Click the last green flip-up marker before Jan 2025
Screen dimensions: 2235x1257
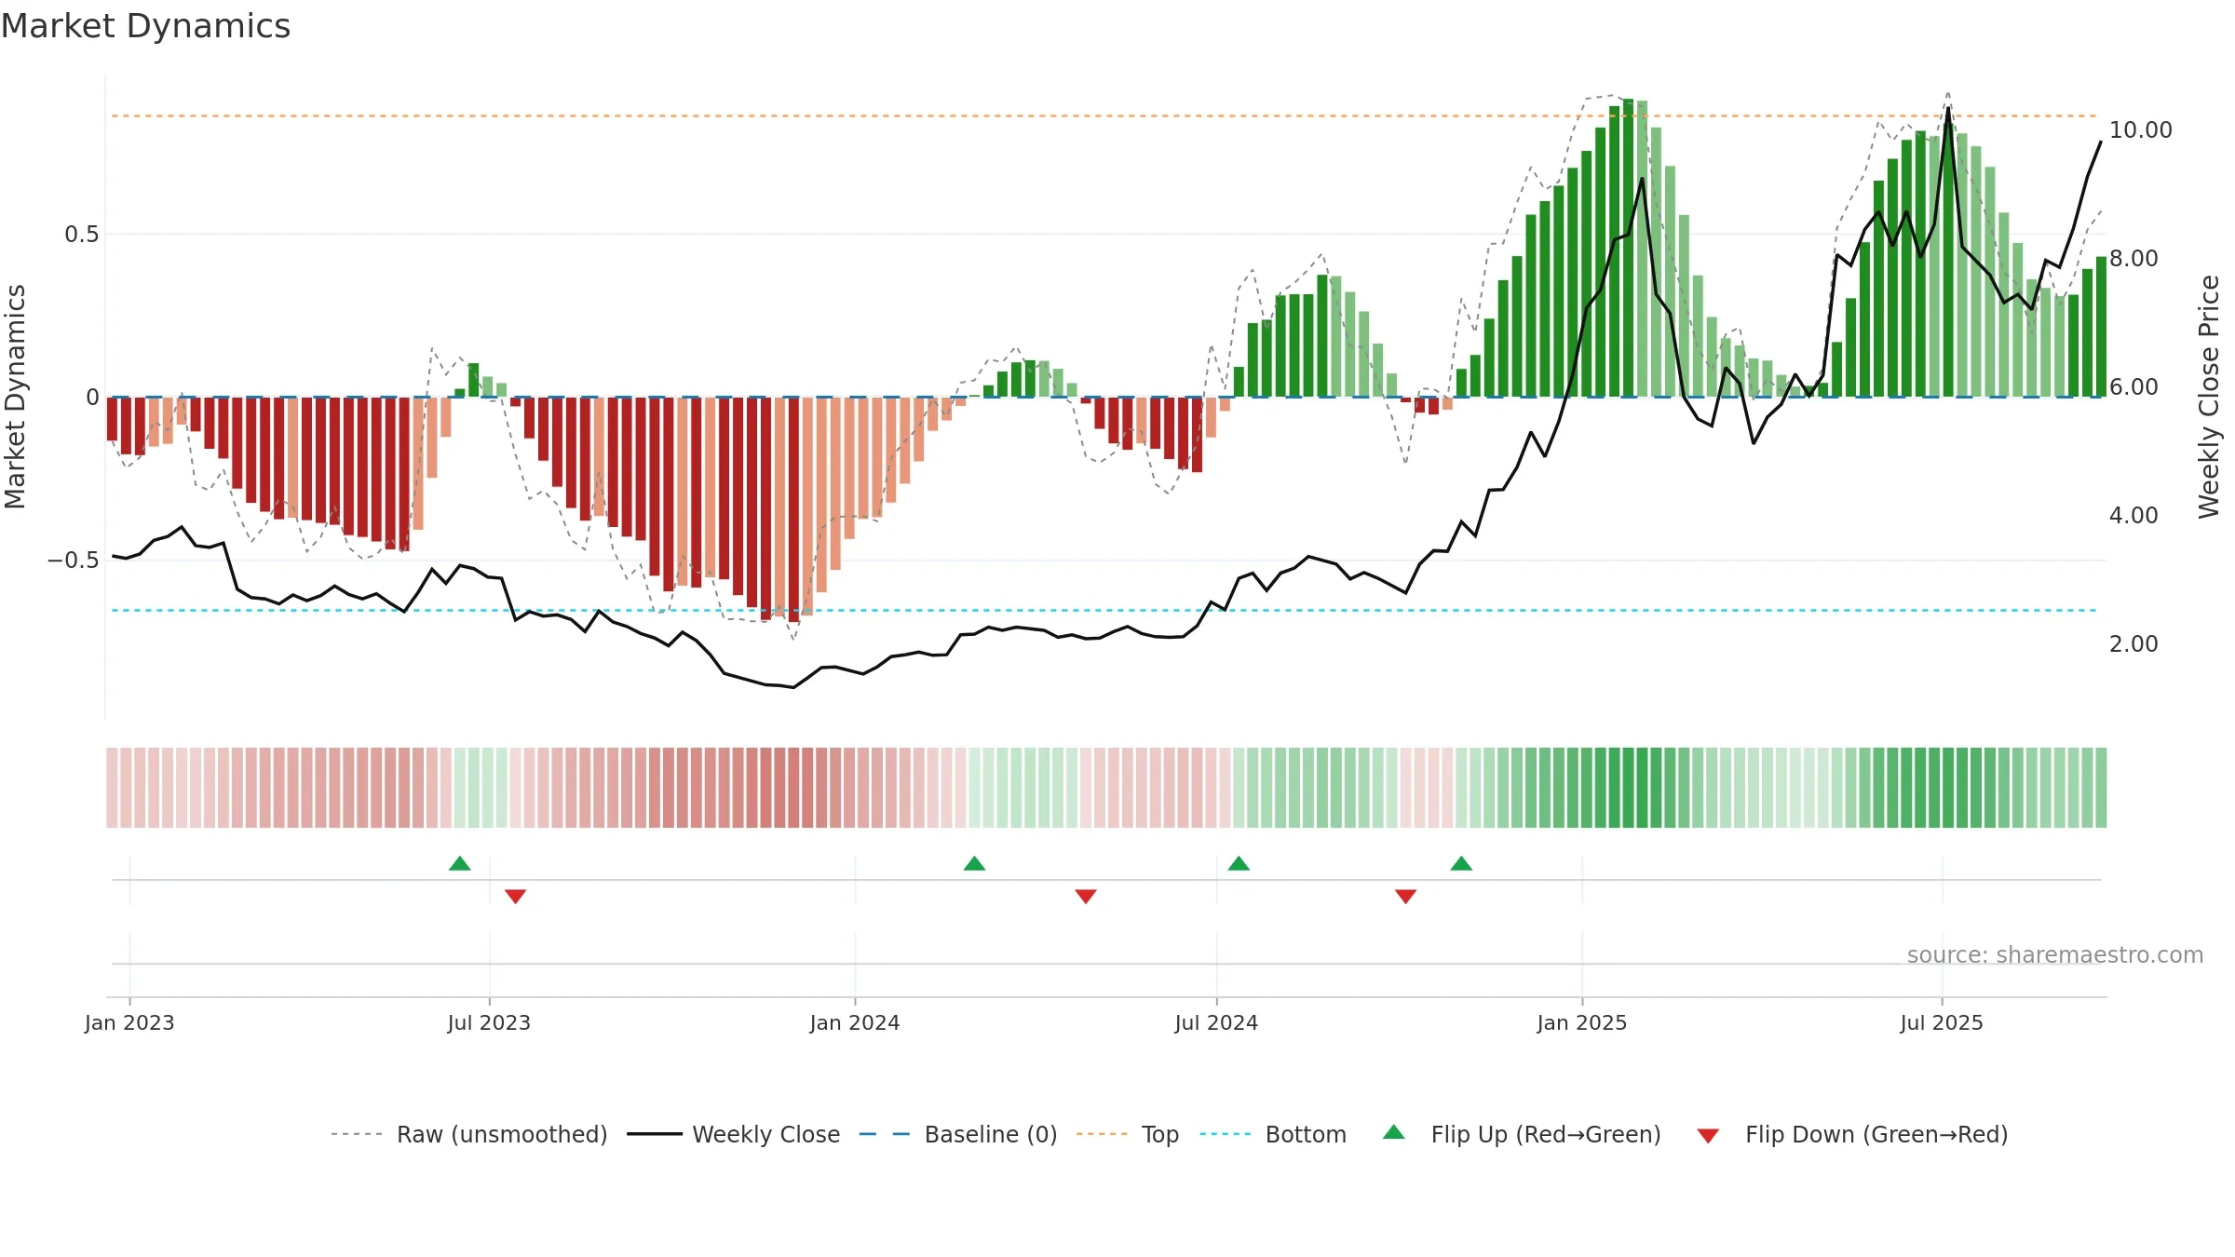(x=1461, y=863)
